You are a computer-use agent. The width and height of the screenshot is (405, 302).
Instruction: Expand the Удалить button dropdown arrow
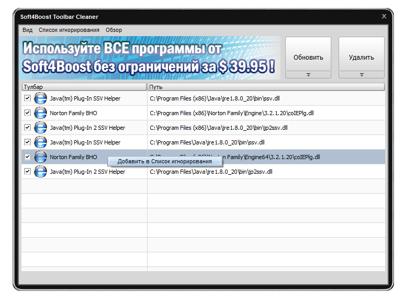(362, 75)
